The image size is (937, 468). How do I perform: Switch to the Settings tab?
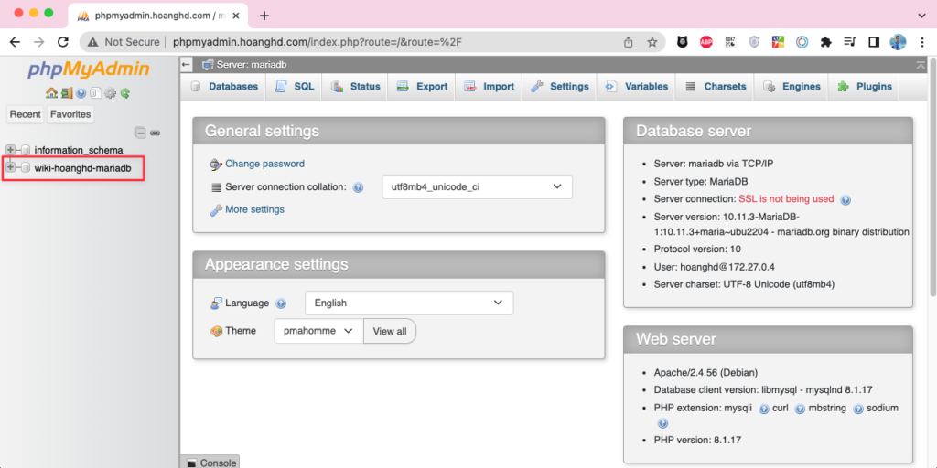(559, 87)
